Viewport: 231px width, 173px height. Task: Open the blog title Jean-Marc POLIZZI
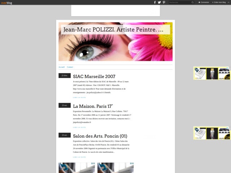(x=113, y=30)
